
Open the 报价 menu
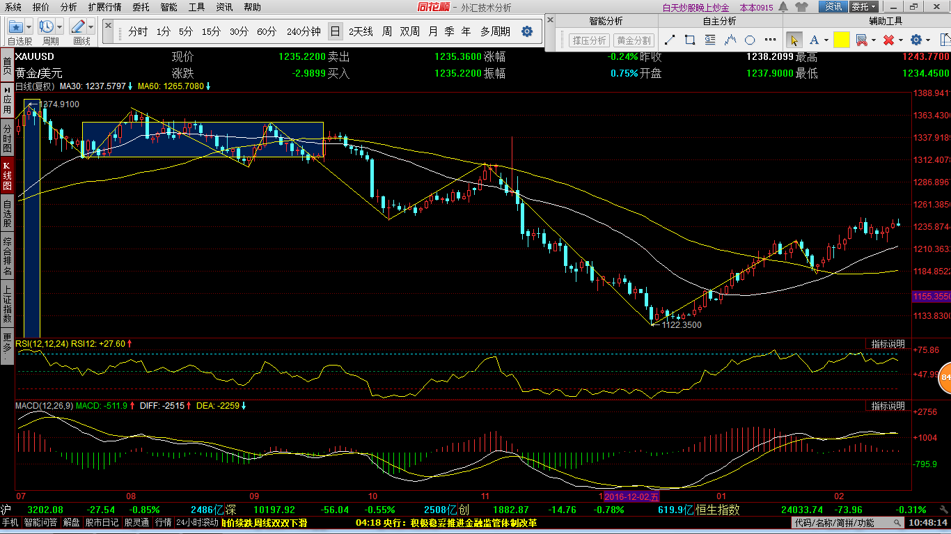click(40, 7)
